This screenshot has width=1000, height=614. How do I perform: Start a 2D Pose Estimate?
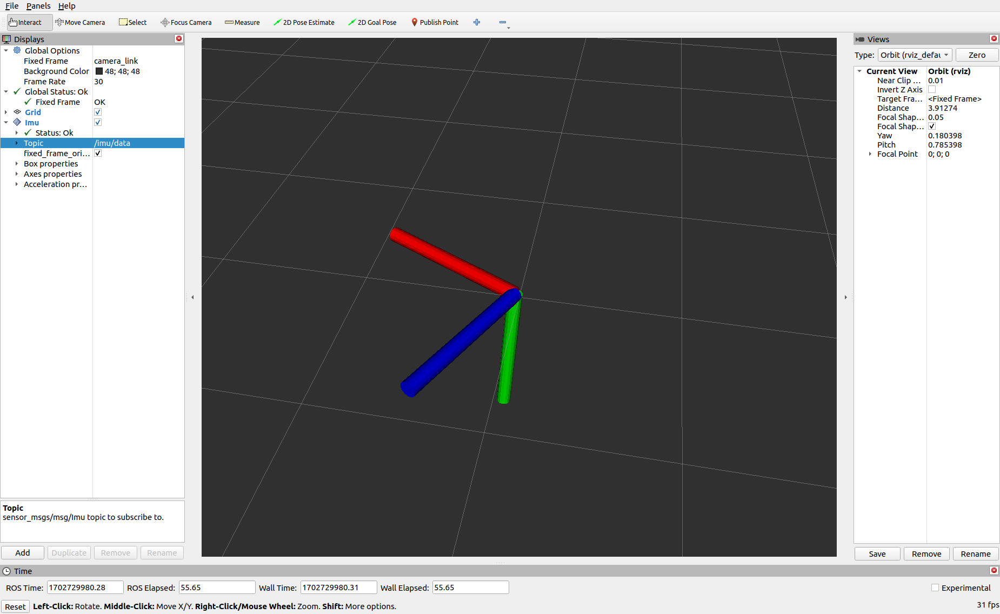304,22
